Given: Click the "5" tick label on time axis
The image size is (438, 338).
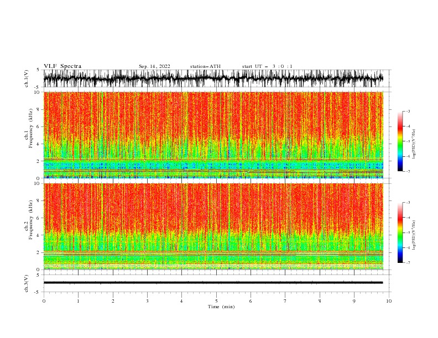Looking at the screenshot, I should coord(216,301).
